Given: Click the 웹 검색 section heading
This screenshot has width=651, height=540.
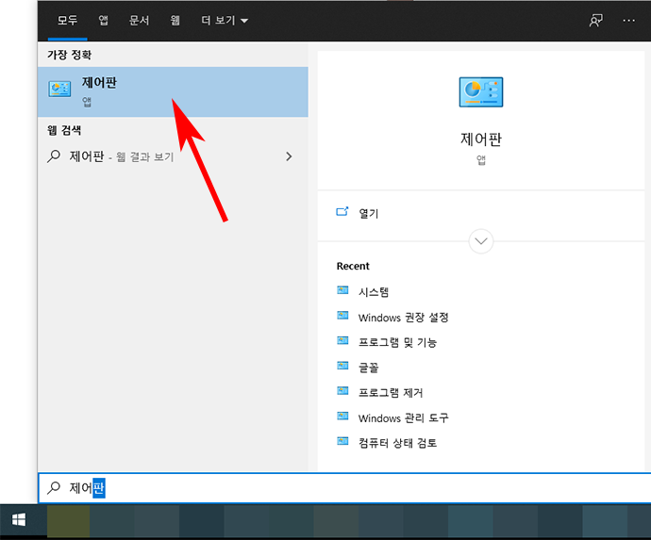Looking at the screenshot, I should [64, 130].
